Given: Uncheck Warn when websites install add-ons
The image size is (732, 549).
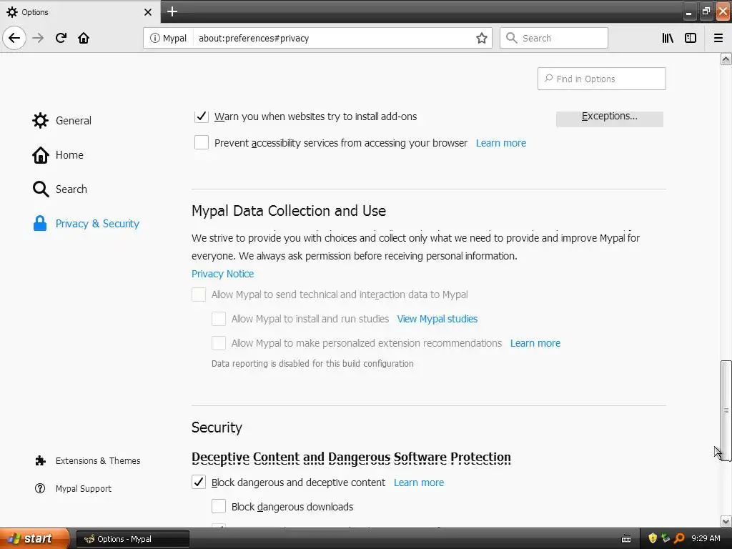Looking at the screenshot, I should 202,117.
